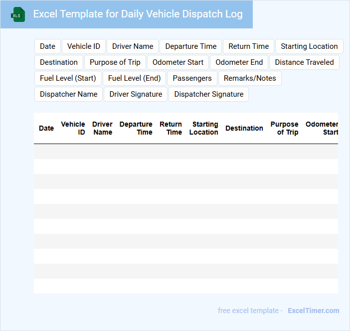Click the Driver Signature tag
The width and height of the screenshot is (350, 331).
click(x=136, y=94)
